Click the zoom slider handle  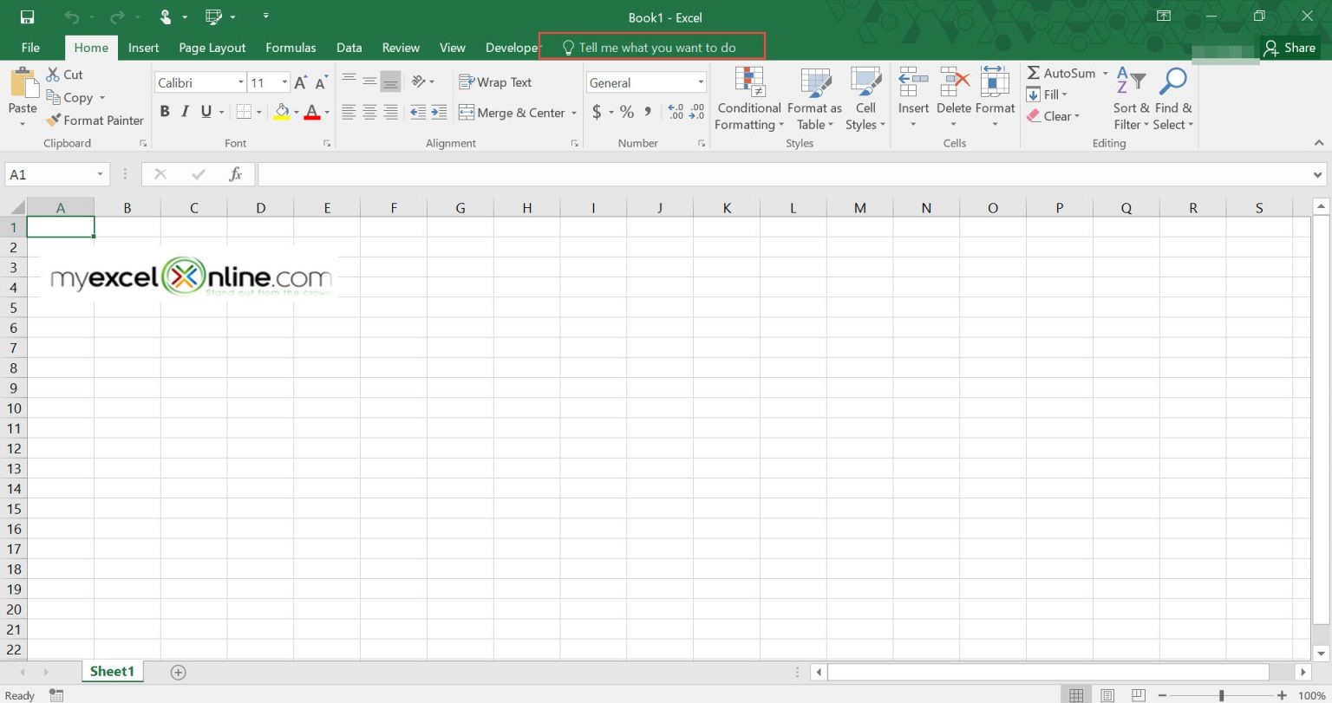(x=1221, y=695)
